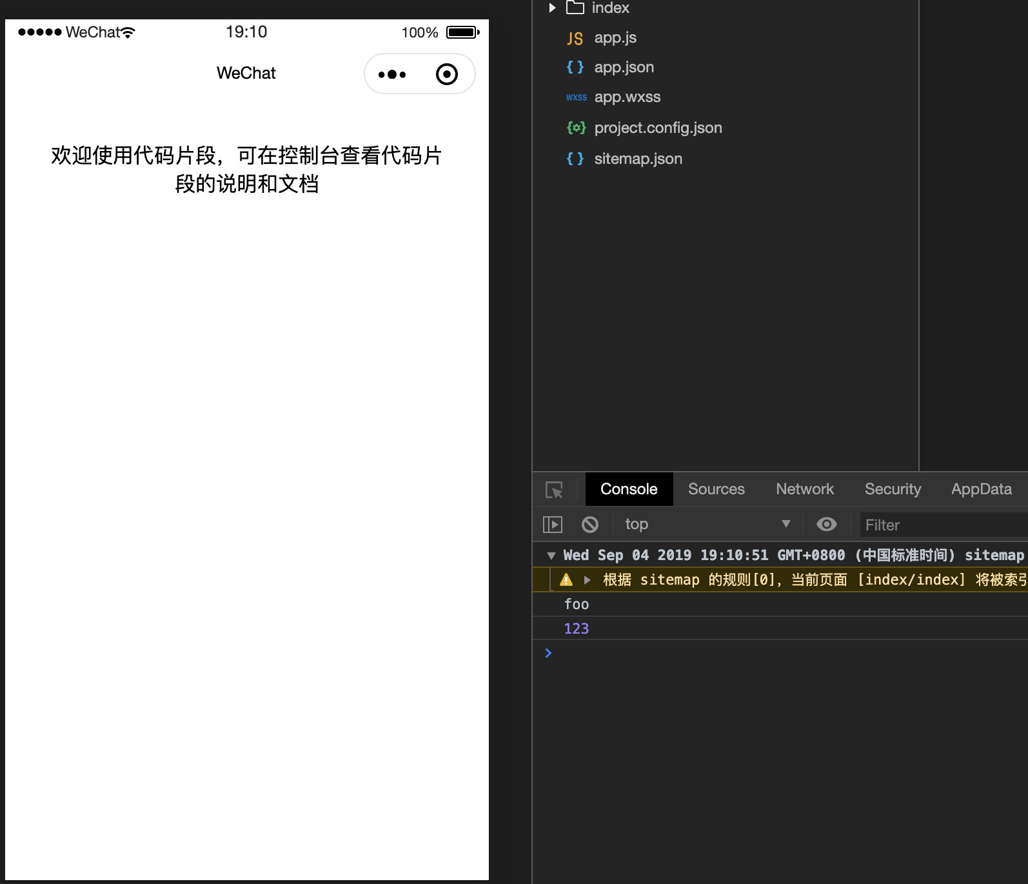Click the sitemap warning message text
This screenshot has height=884, width=1028.
tap(815, 580)
